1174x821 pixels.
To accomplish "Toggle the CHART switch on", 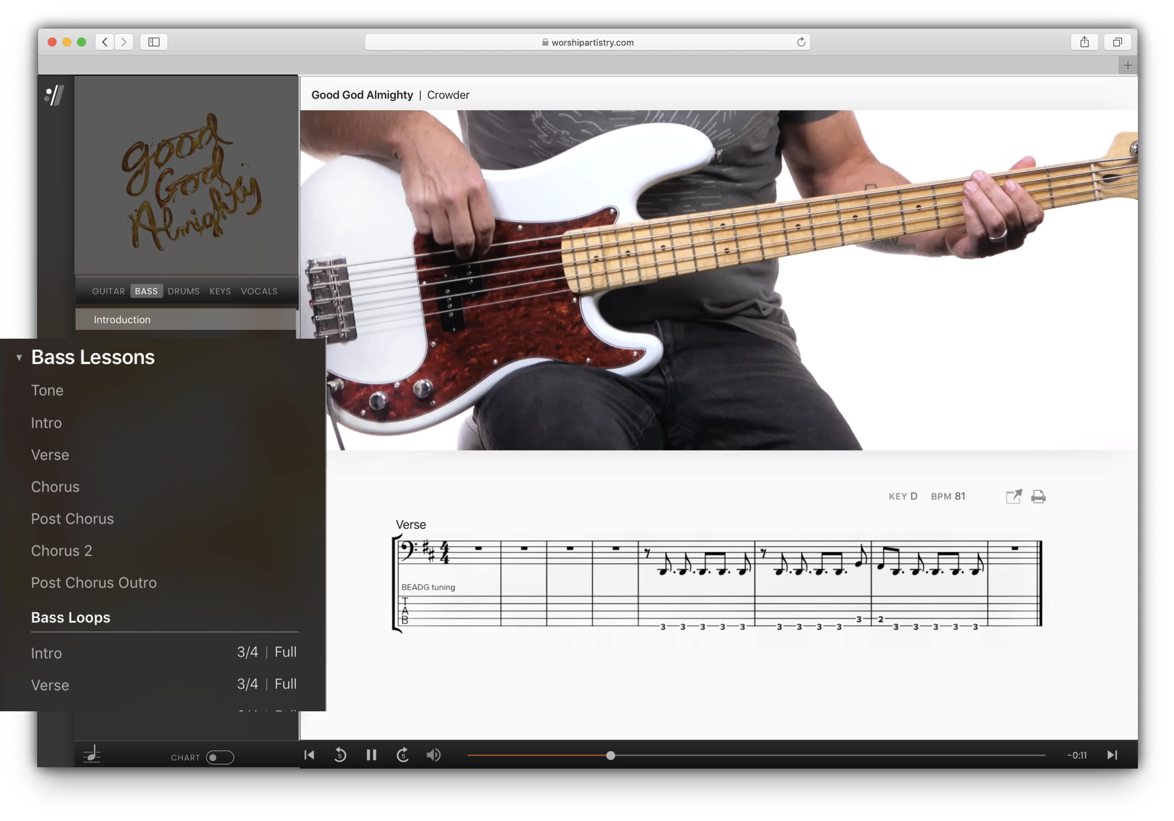I will [x=220, y=757].
